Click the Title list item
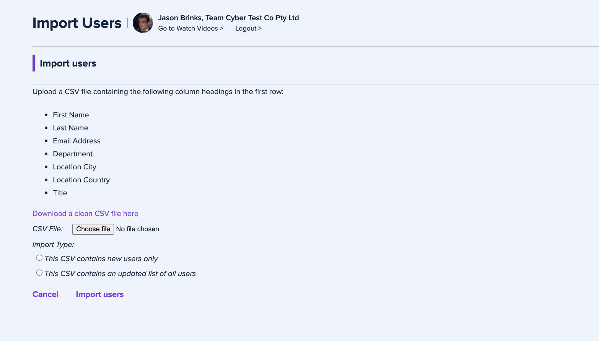The height and width of the screenshot is (341, 599). [60, 193]
